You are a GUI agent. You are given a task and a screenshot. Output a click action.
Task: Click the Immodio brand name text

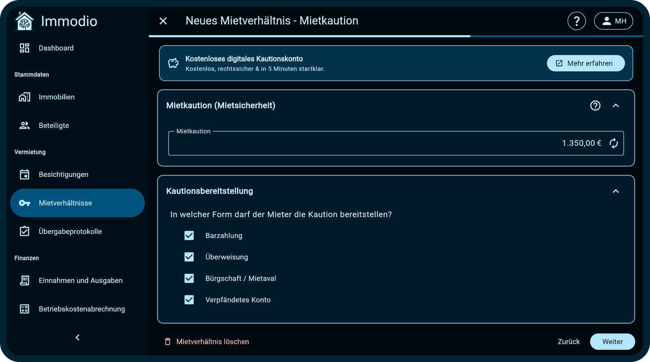(69, 21)
